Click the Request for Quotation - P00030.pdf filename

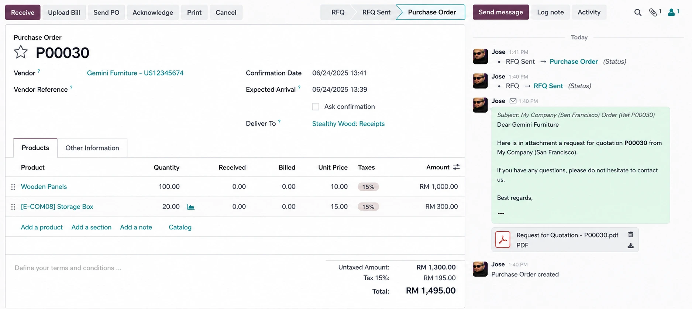567,235
